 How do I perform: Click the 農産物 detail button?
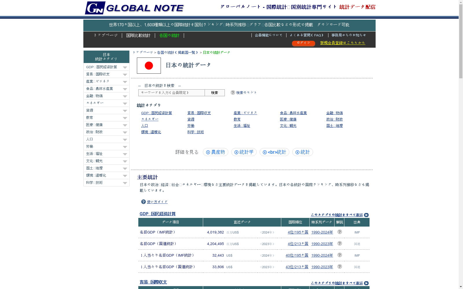[216, 152]
